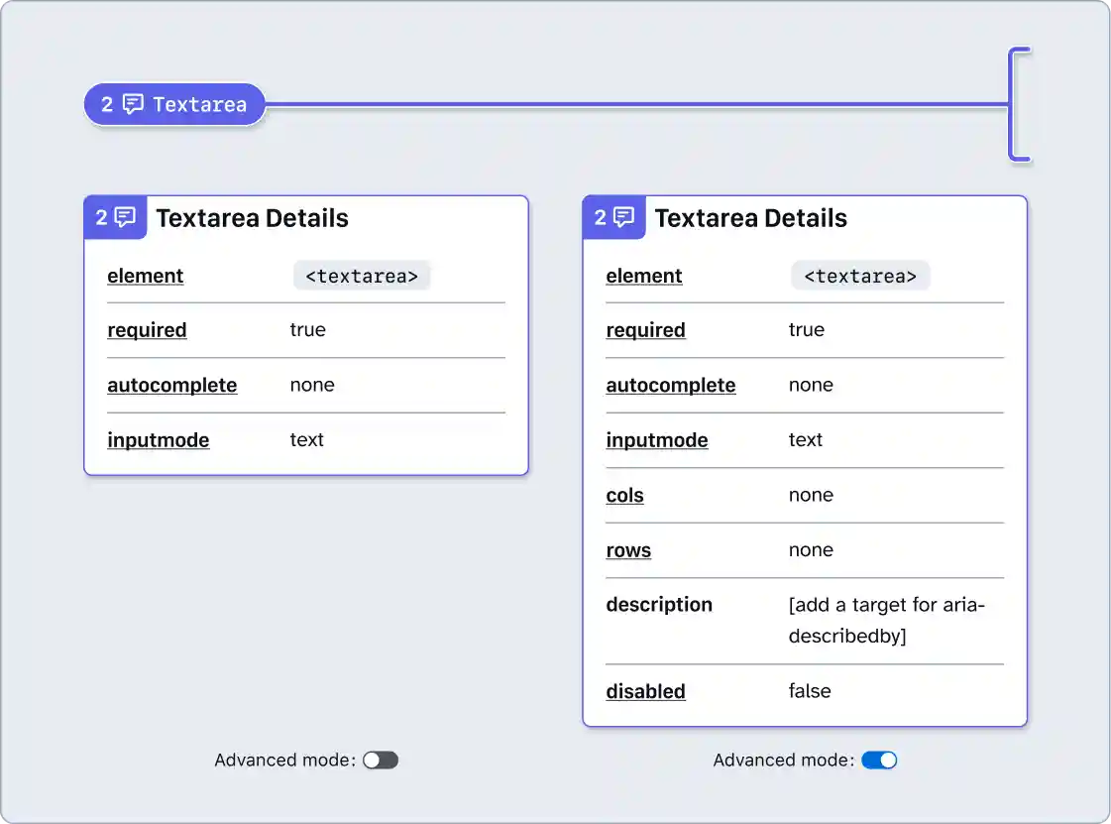1111x824 pixels.
Task: Click the <textarea> code chip on left card
Action: tap(362, 276)
